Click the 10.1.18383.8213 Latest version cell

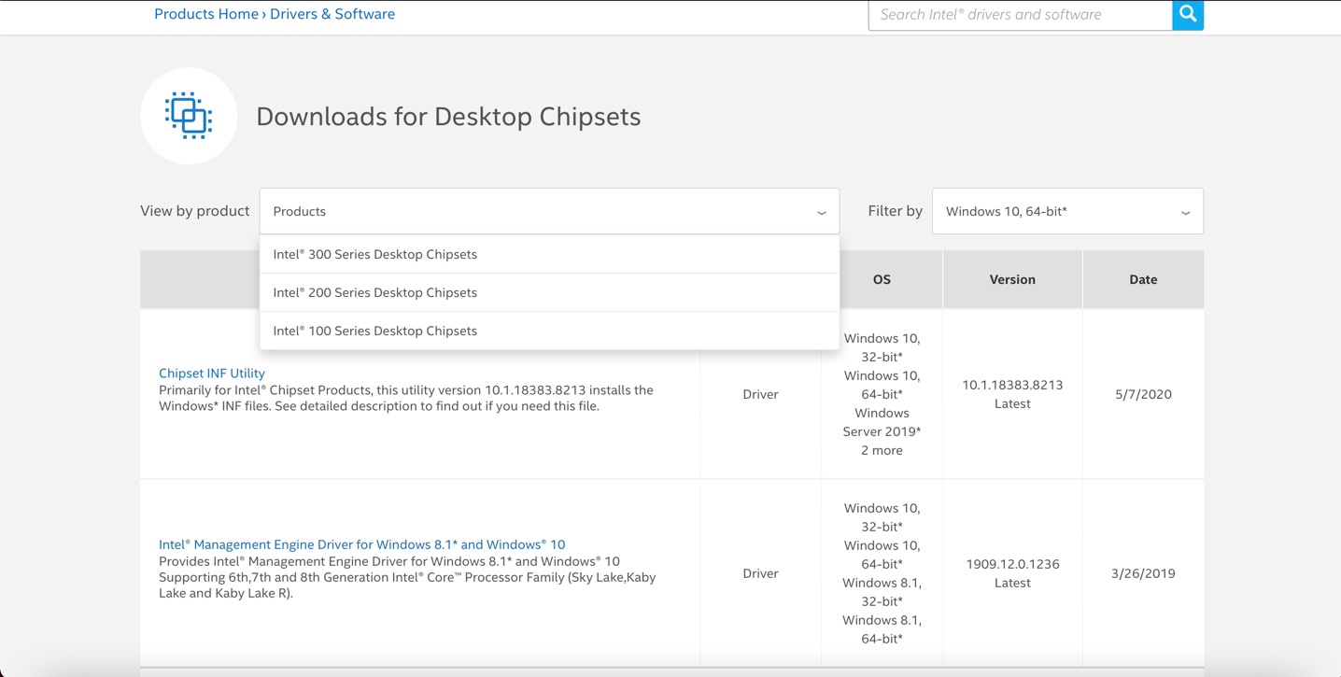[1012, 394]
